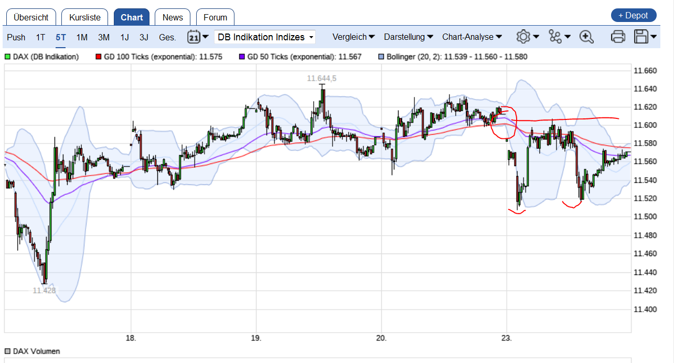Expand the Darstellung dropdown
674x363 pixels.
tap(409, 37)
